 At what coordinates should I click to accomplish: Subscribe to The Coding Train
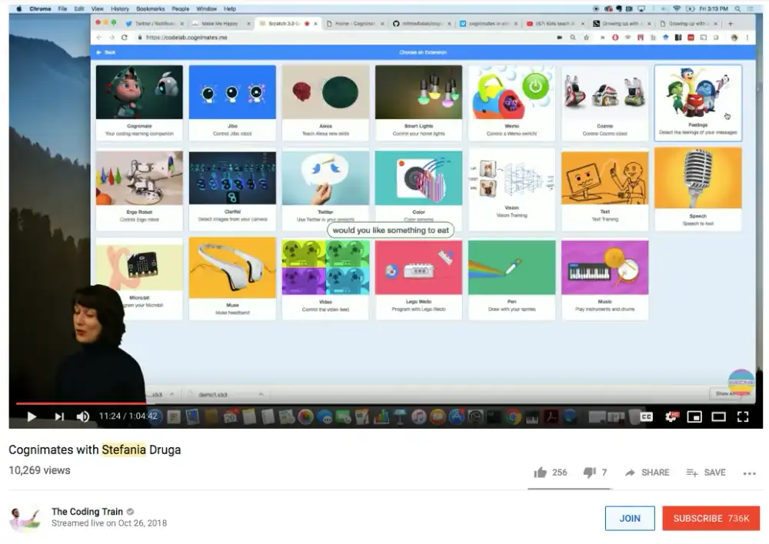[x=711, y=518]
